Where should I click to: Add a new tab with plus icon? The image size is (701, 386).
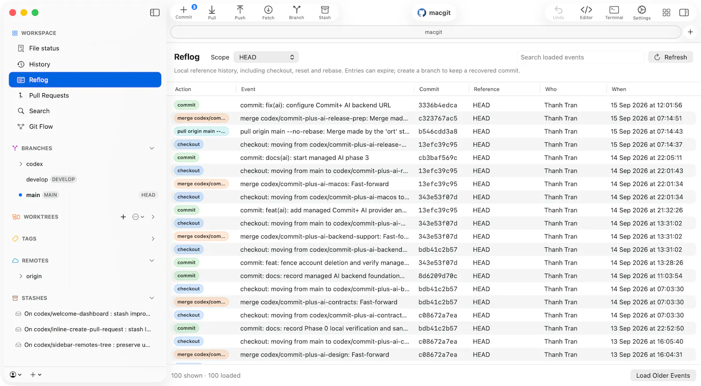[690, 32]
